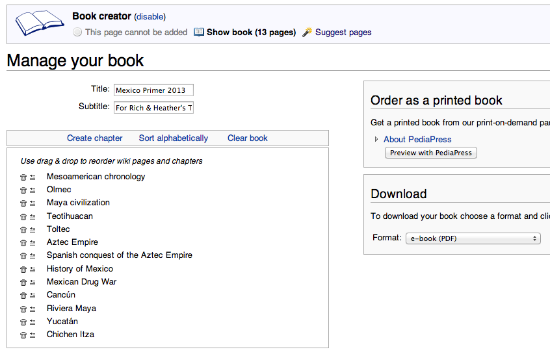Image resolution: width=550 pixels, height=356 pixels.
Task: Grab reorder handle for Mesoamerican chronology
Action: (x=33, y=177)
